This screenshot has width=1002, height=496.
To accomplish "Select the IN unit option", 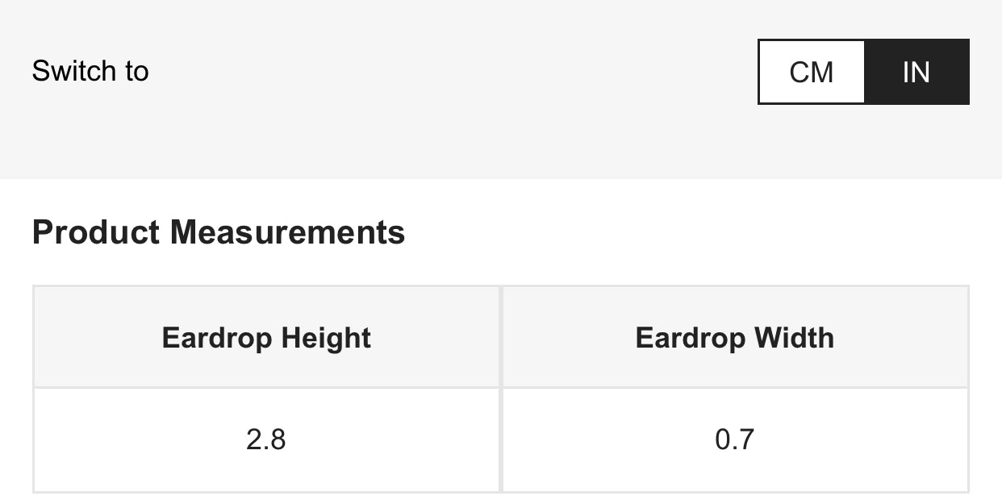I will point(916,72).
